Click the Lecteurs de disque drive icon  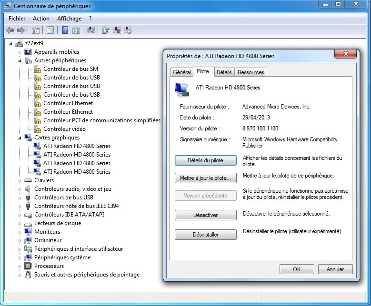tap(28, 224)
